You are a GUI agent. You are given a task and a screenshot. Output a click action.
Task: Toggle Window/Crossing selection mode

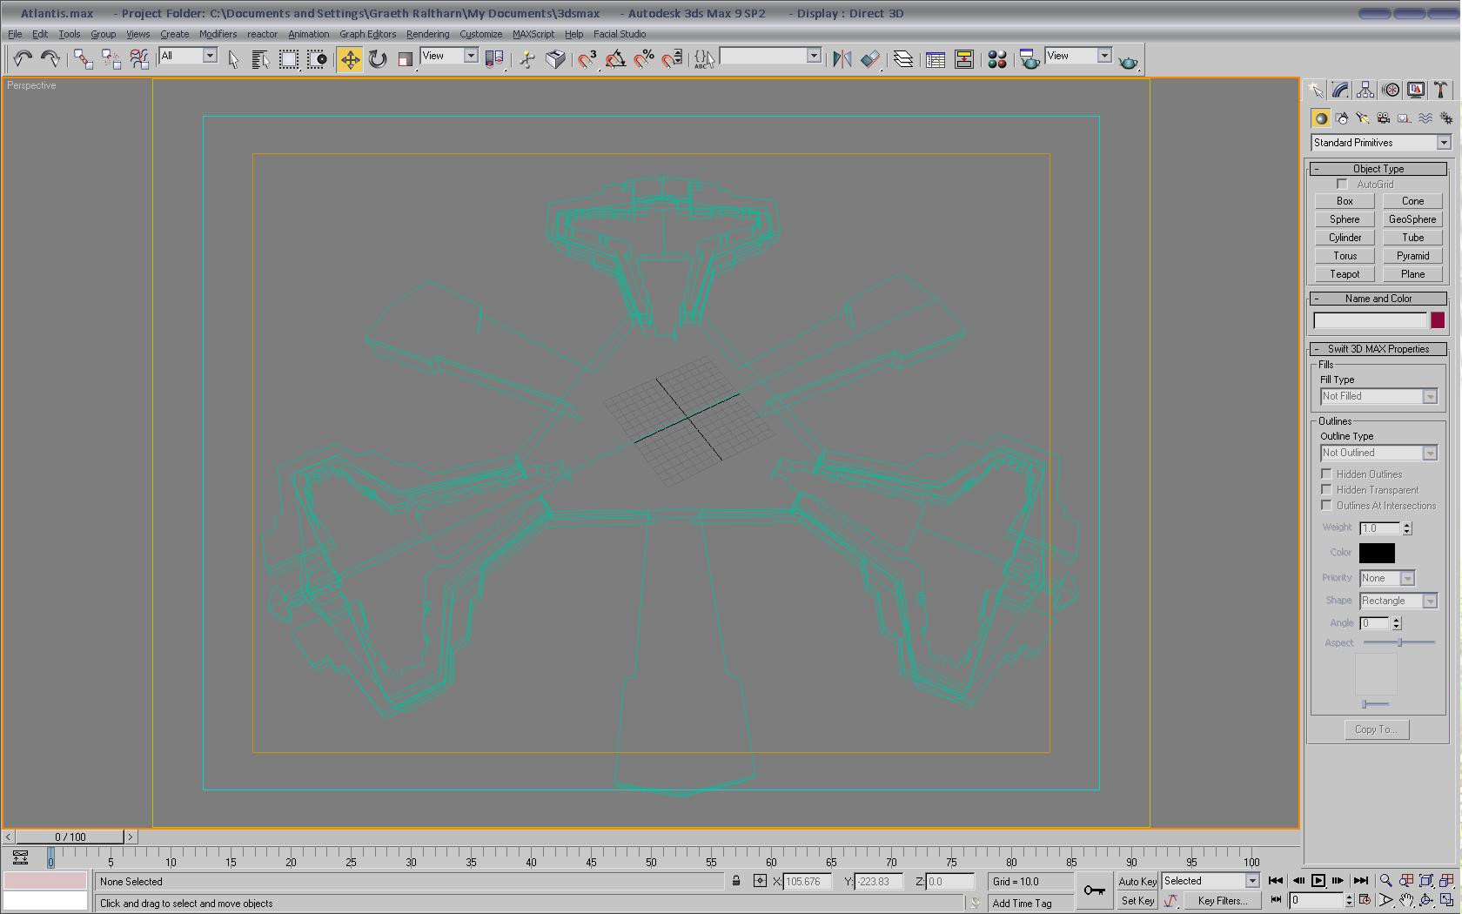tap(317, 59)
